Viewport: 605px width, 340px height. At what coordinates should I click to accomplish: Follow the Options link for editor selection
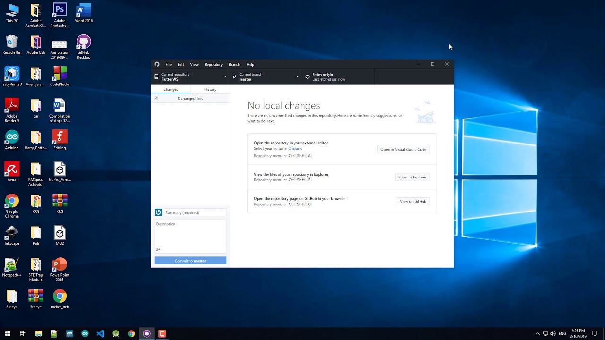coord(295,148)
